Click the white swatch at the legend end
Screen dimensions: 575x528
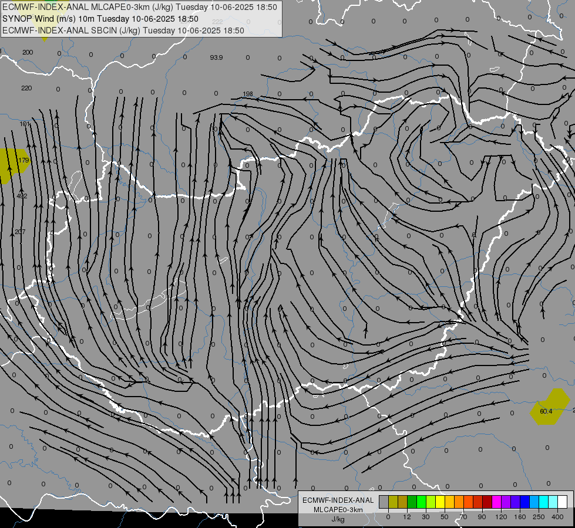pyautogui.click(x=563, y=502)
